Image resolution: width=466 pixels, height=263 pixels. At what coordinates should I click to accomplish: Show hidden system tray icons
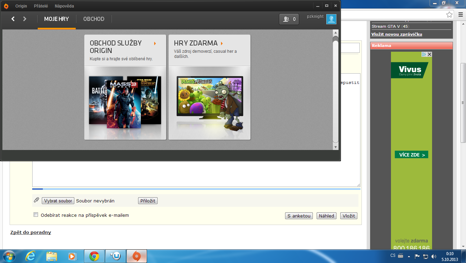tap(409, 256)
